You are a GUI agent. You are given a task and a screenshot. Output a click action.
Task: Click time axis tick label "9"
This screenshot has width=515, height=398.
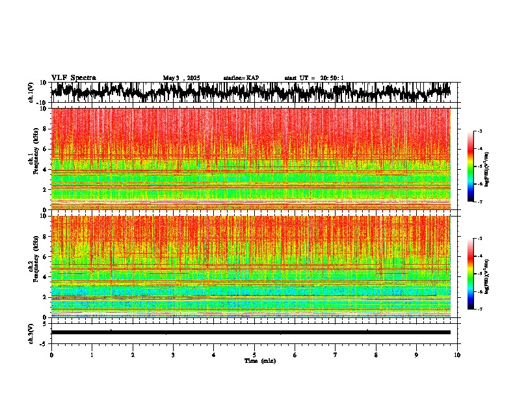[x=416, y=355]
